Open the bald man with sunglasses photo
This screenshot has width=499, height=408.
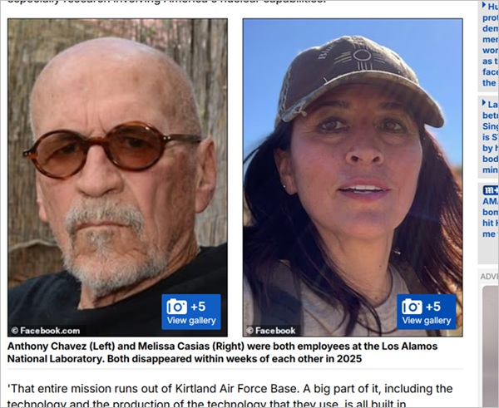click(117, 178)
